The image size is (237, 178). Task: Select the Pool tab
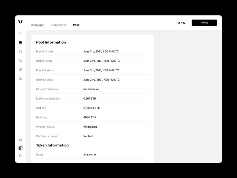coord(76,25)
